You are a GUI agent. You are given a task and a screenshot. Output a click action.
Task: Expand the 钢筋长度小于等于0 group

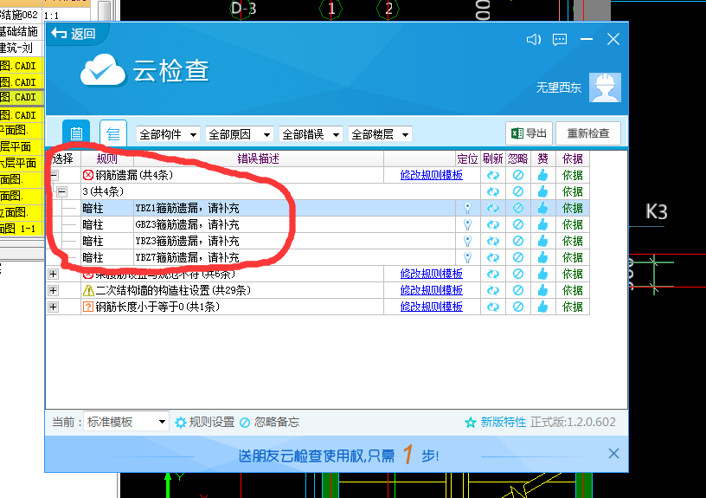pyautogui.click(x=53, y=307)
